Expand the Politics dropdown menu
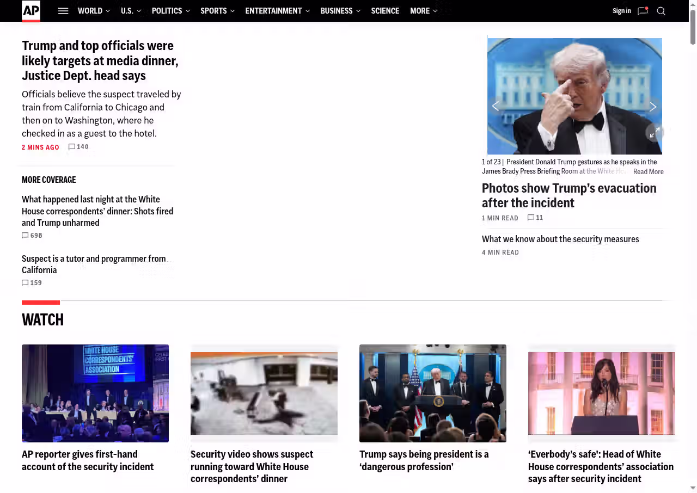The width and height of the screenshot is (697, 493). pyautogui.click(x=170, y=11)
